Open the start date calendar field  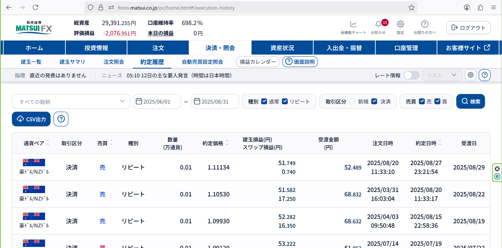tap(157, 101)
